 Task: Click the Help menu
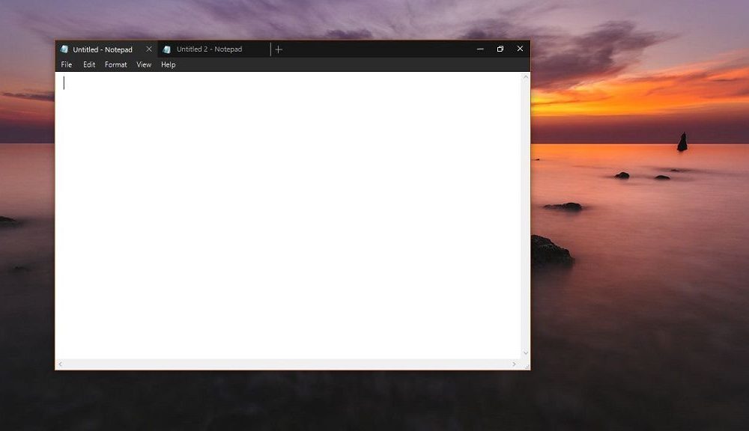click(169, 65)
